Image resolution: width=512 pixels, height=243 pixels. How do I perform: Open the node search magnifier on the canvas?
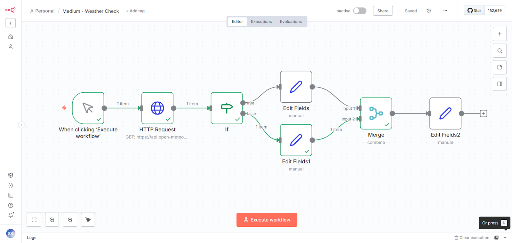click(x=500, y=51)
